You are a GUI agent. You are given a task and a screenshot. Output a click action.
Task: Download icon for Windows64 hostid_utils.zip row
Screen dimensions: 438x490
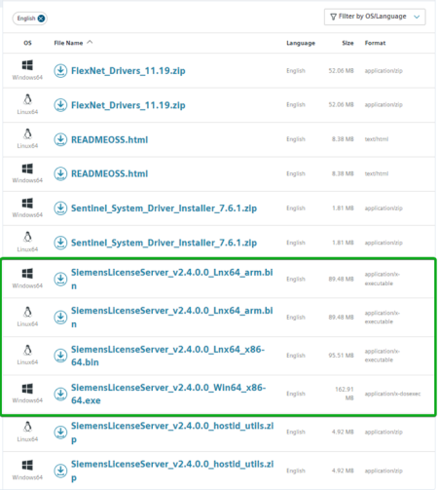[60, 471]
